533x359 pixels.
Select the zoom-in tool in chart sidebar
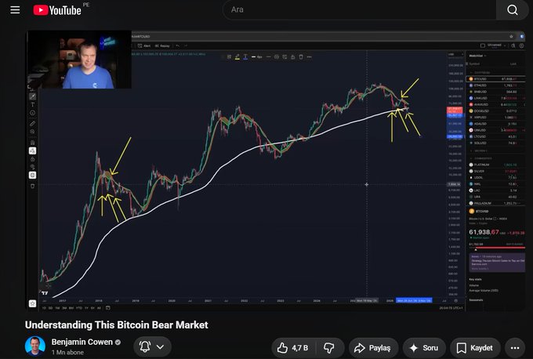click(x=33, y=132)
